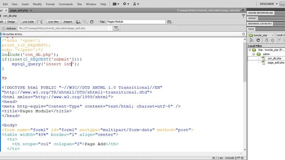Open the View menu
Viewport: 285px width, 160px height.
click(14, 4)
